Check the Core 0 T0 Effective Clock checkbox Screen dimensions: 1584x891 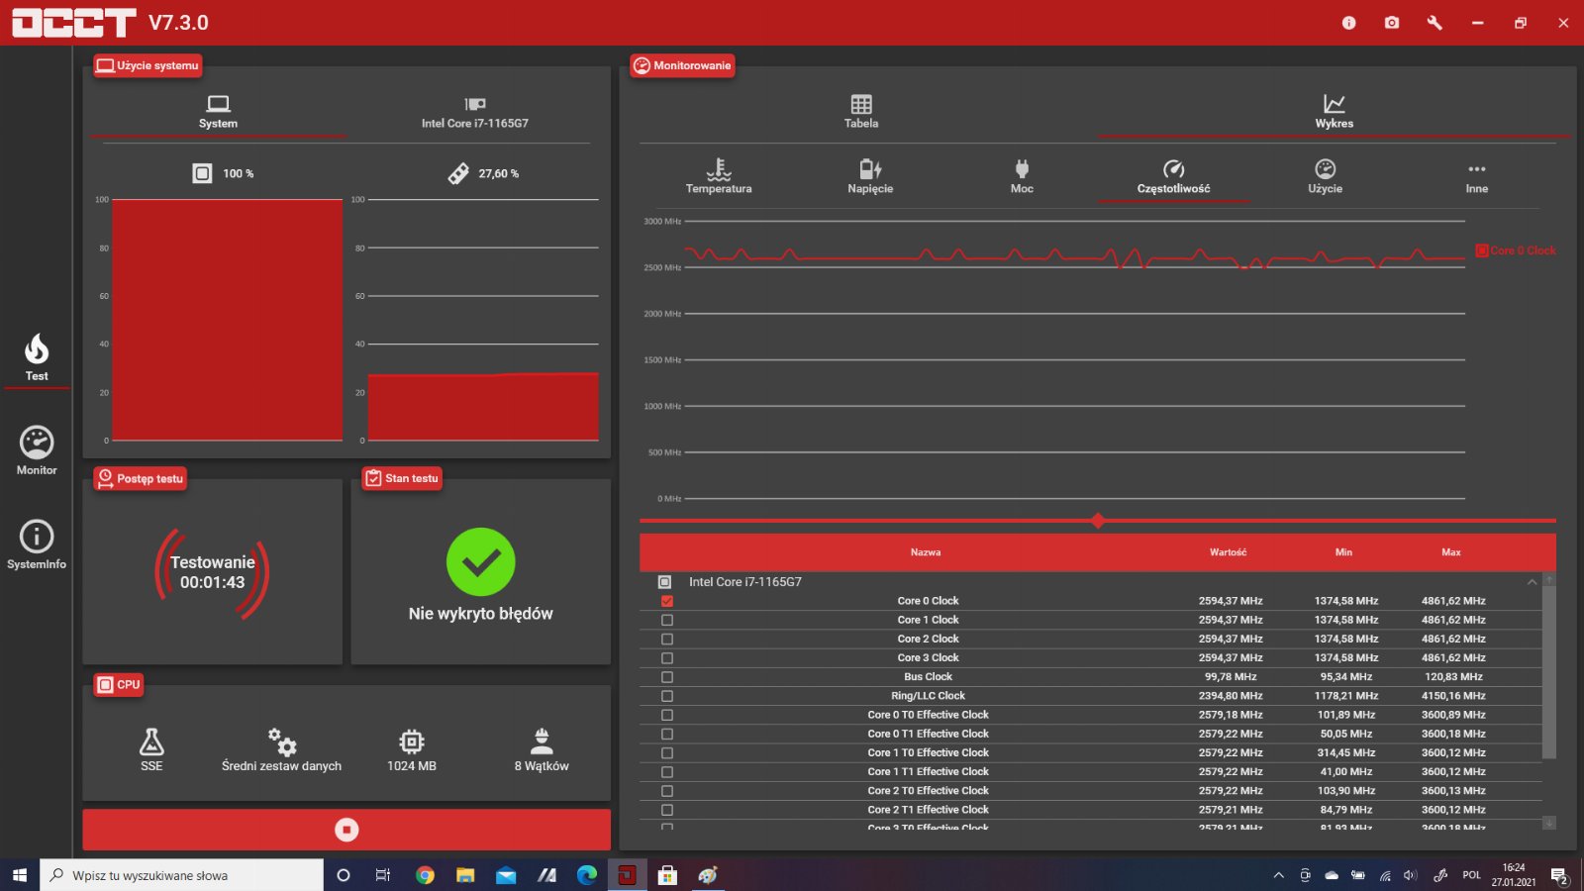[x=666, y=715]
